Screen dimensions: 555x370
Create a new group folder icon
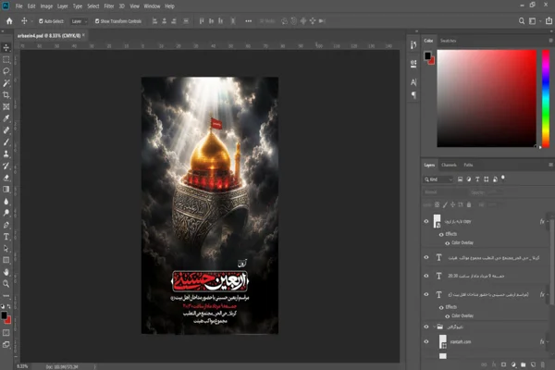pyautogui.click(x=524, y=364)
